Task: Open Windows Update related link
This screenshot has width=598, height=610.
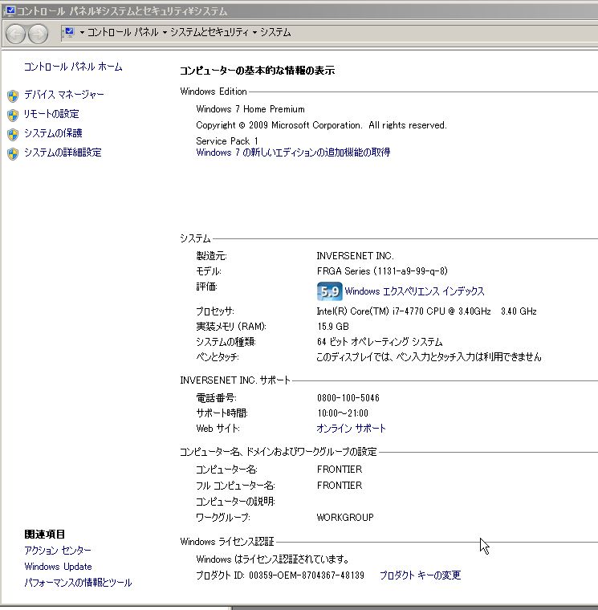Action: click(59, 567)
